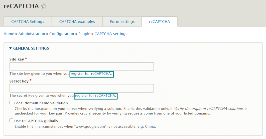Click the Site key label
Viewport: 266px width, 139px height.
tap(17, 59)
